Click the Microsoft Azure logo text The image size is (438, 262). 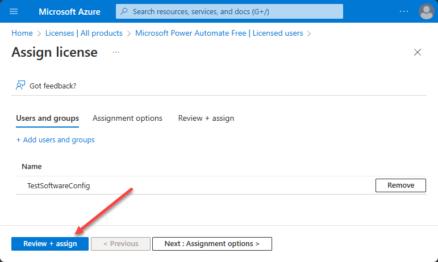[69, 12]
